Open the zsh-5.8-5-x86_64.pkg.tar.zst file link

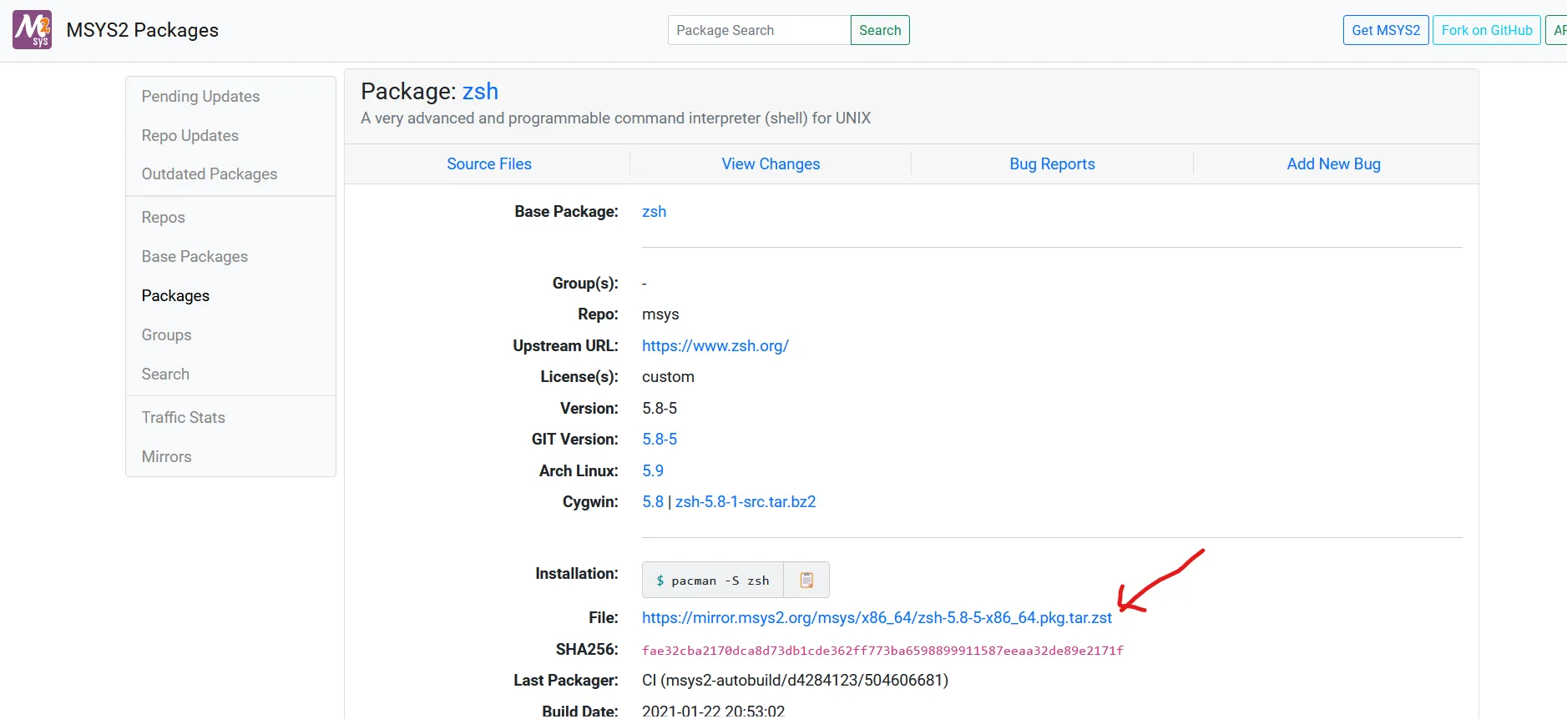(x=877, y=617)
